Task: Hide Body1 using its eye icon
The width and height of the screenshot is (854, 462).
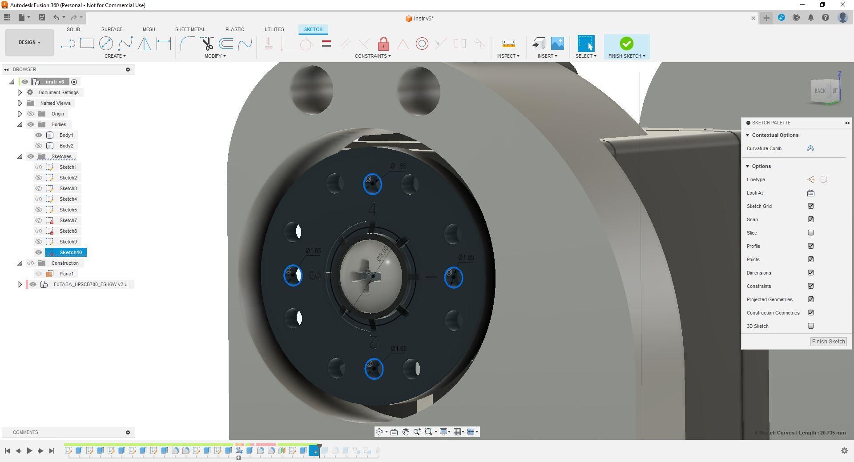Action: pyautogui.click(x=39, y=135)
